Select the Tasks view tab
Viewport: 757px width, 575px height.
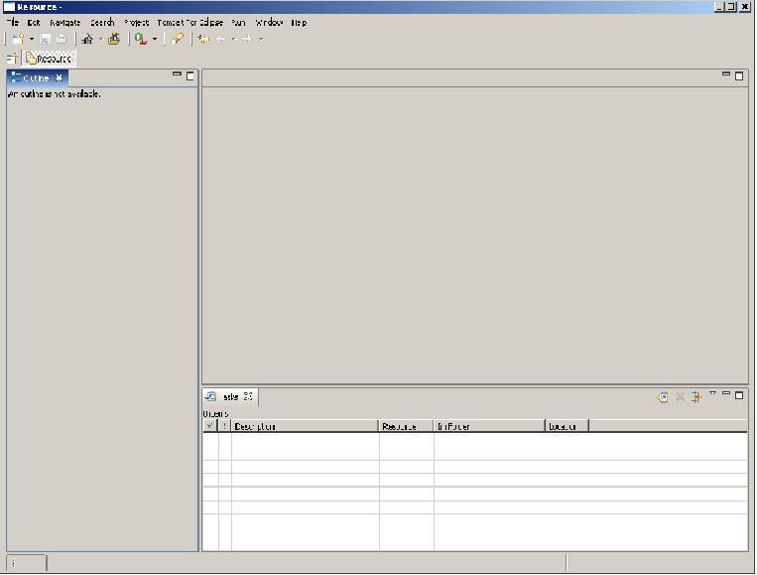(230, 396)
